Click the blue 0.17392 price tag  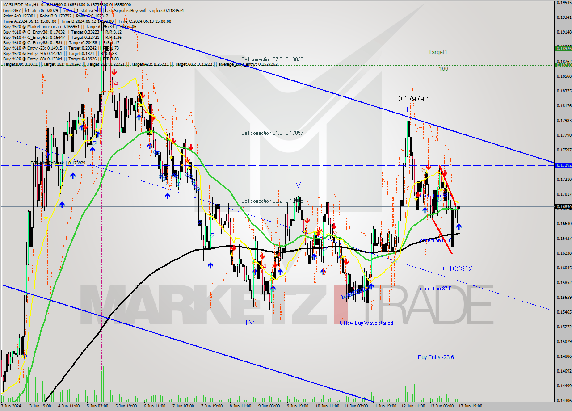point(563,165)
